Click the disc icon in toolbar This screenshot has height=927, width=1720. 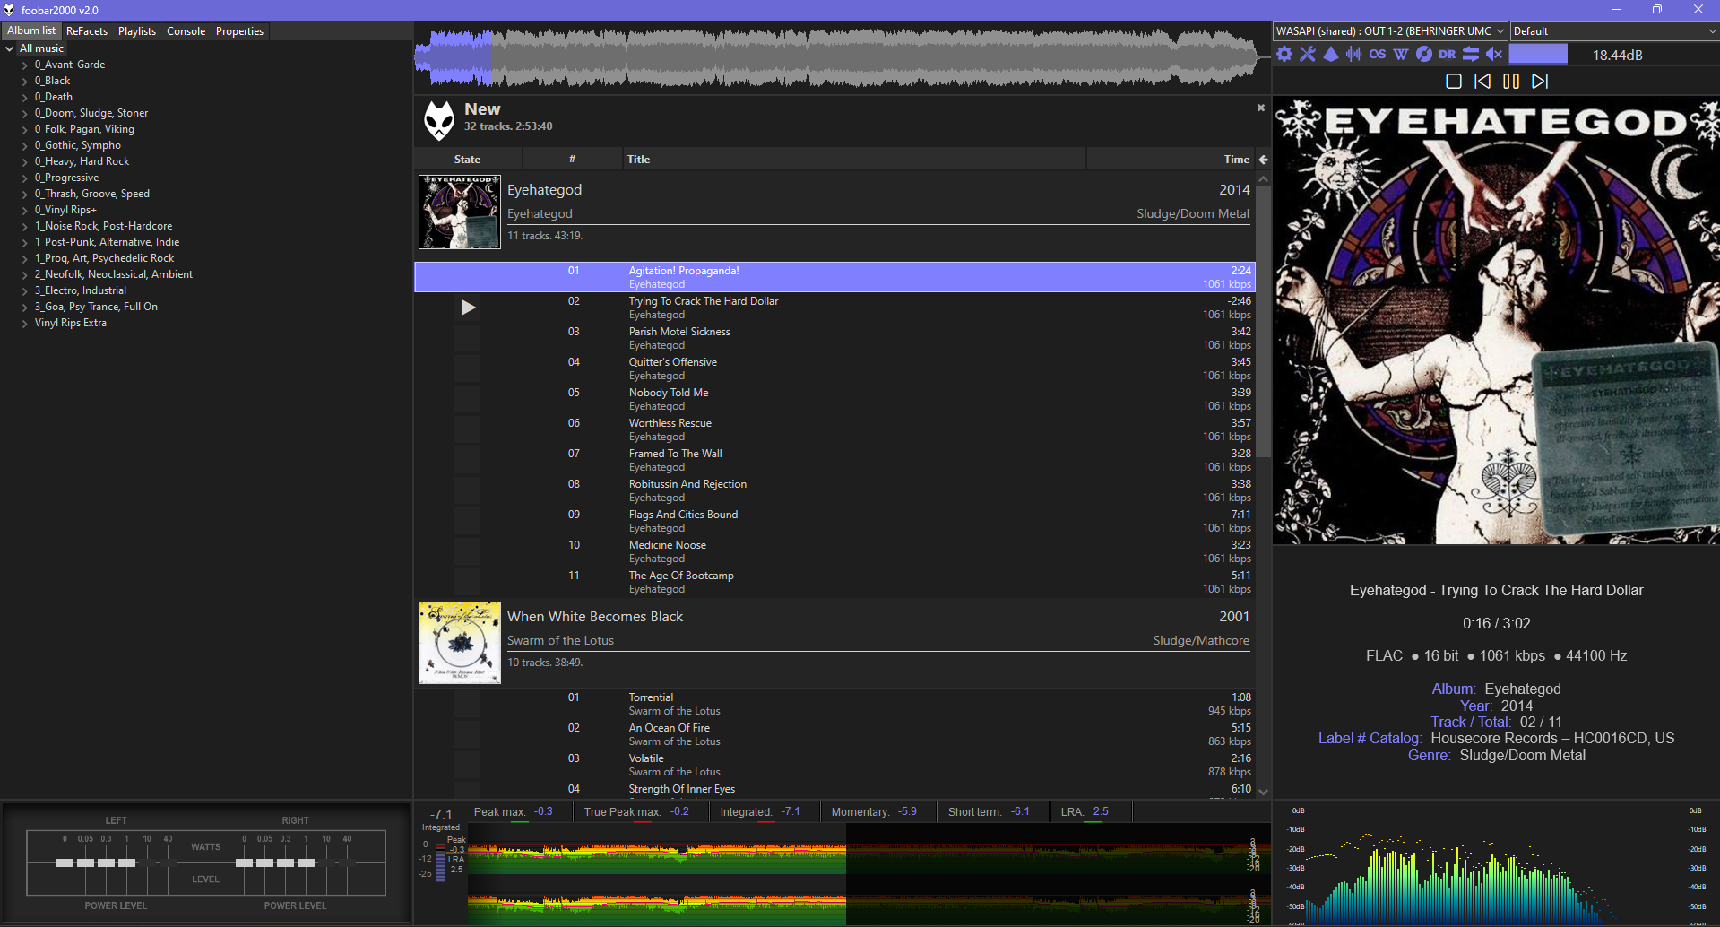pyautogui.click(x=1424, y=55)
